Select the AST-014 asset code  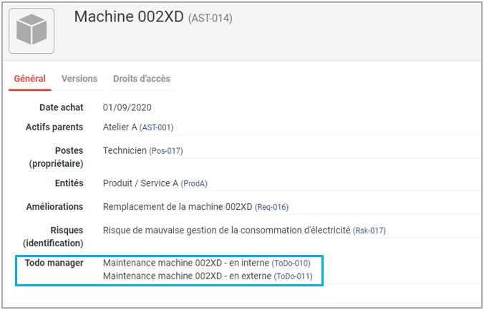pyautogui.click(x=210, y=18)
